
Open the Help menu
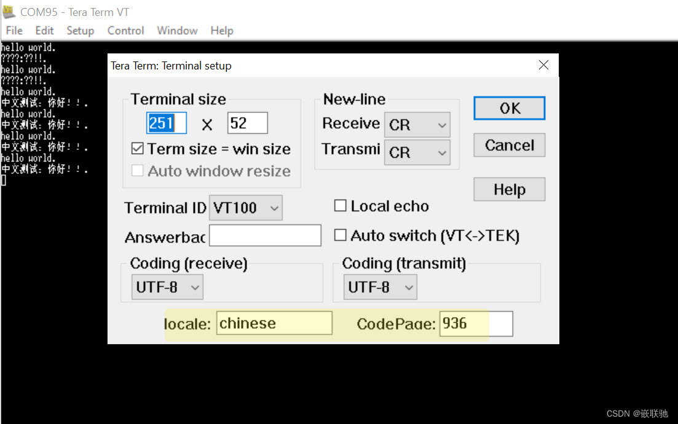pyautogui.click(x=222, y=31)
